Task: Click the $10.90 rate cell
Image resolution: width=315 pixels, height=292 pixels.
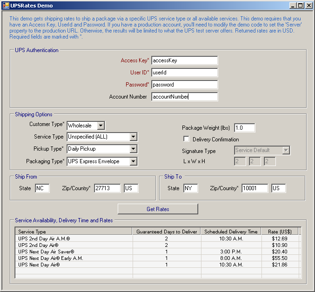Action: pyautogui.click(x=280, y=245)
